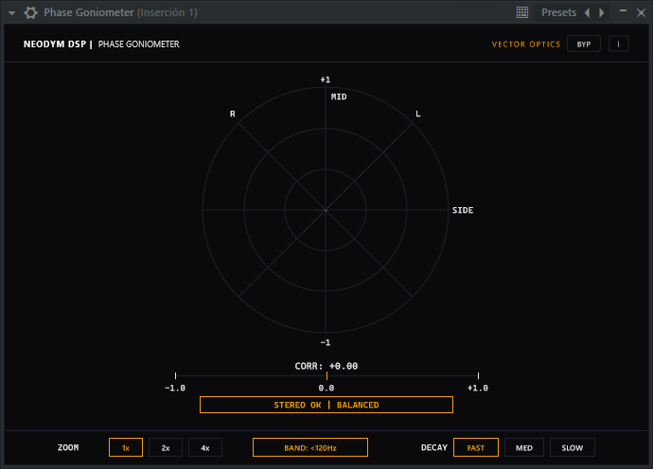Click the window title Phase Goniometer (Inserción 1)

[x=121, y=12]
